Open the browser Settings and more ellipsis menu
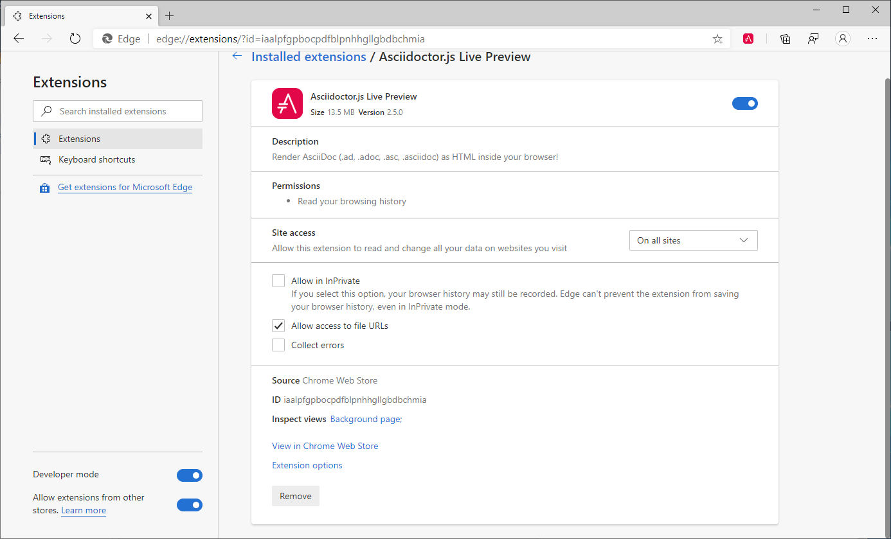Screen dimensions: 891x539 [872, 39]
